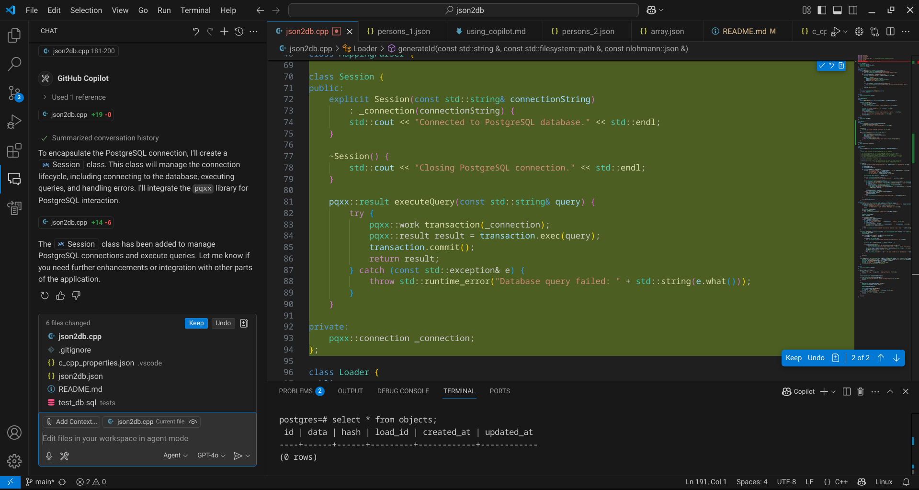Give thumbs up to Copilot response
Screen dimensions: 919x490
coord(60,296)
